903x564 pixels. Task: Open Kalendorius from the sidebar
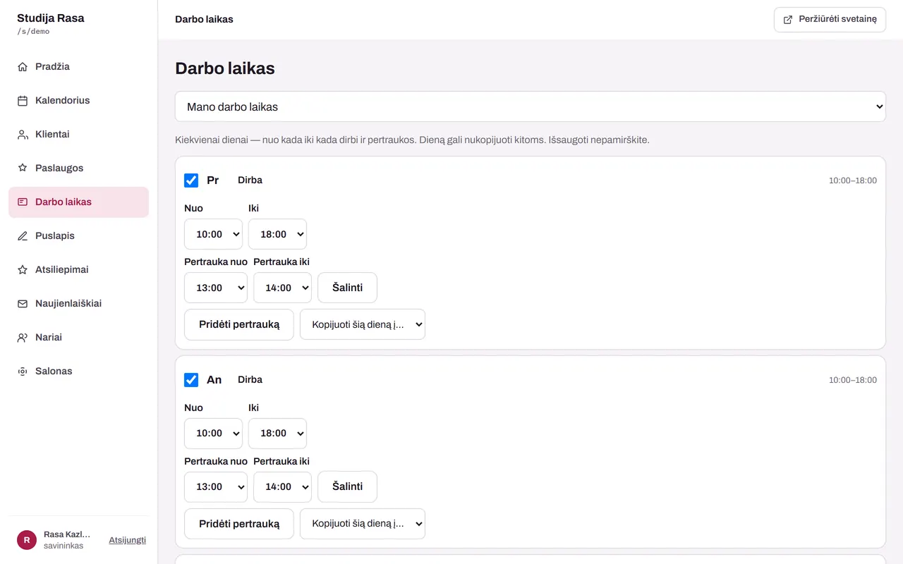78,101
